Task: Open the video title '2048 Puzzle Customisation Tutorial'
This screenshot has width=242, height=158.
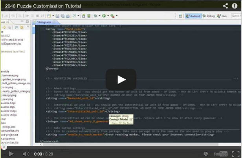Action: 43,6
